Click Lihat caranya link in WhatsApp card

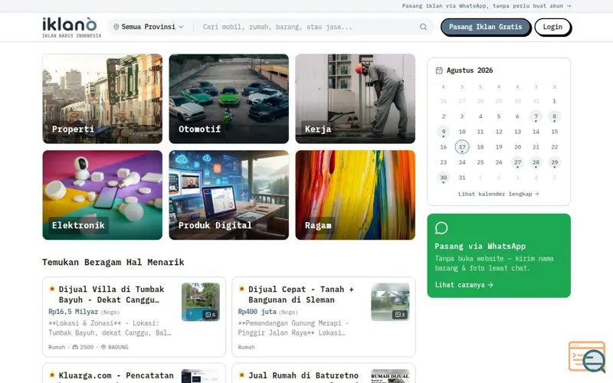(x=464, y=285)
